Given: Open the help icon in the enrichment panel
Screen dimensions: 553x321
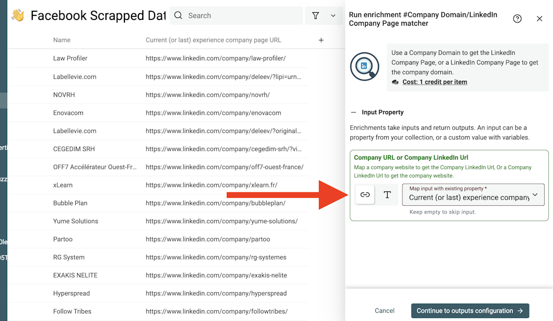Looking at the screenshot, I should tap(517, 18).
